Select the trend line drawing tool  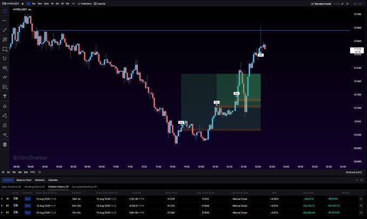(x=5, y=21)
